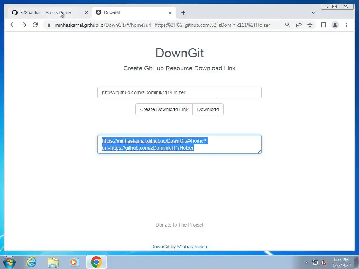This screenshot has width=359, height=269.
Task: Open the Windows Start menu
Action: (9, 262)
